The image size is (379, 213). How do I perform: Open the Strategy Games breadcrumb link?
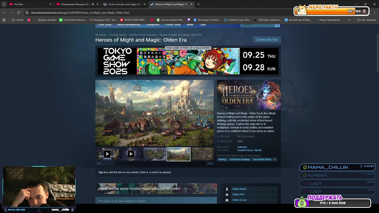(118, 35)
